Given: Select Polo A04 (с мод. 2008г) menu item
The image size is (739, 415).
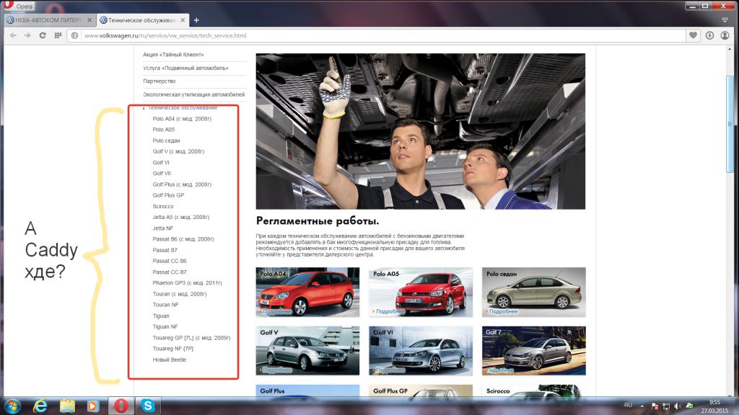Looking at the screenshot, I should (182, 119).
